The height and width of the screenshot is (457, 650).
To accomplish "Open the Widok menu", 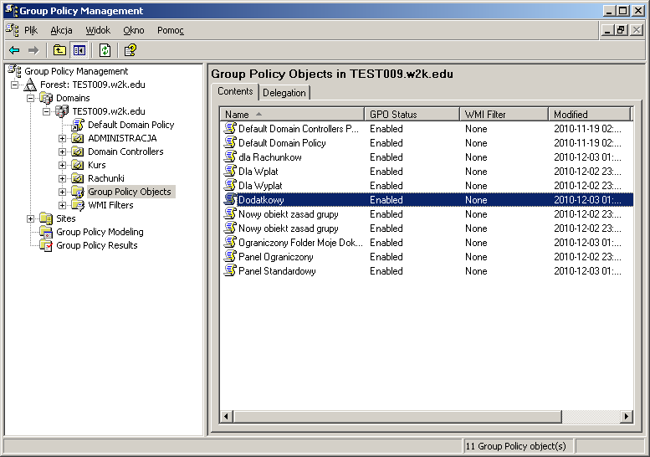I will pyautogui.click(x=98, y=30).
